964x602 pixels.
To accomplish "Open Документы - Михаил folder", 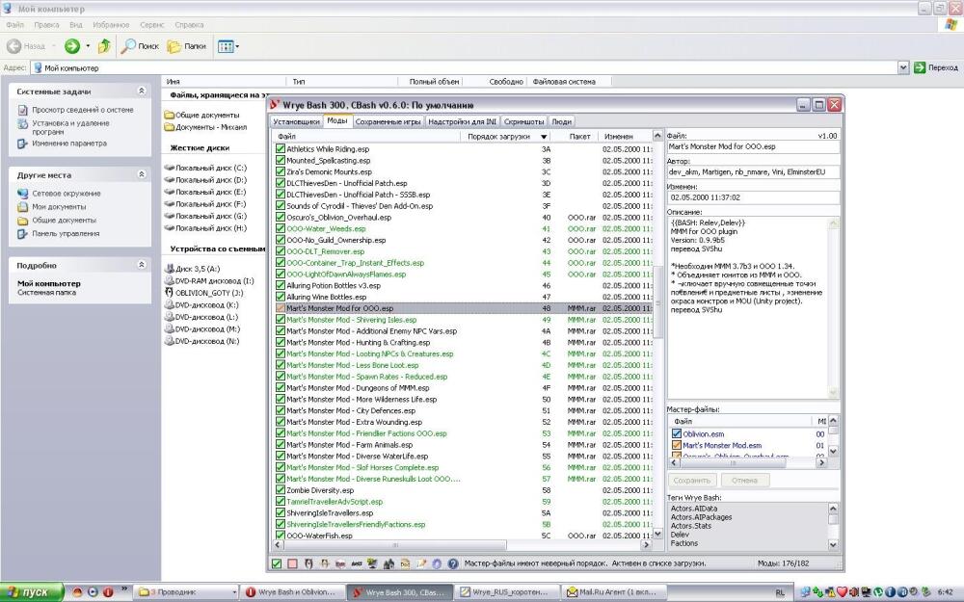I will [x=205, y=127].
